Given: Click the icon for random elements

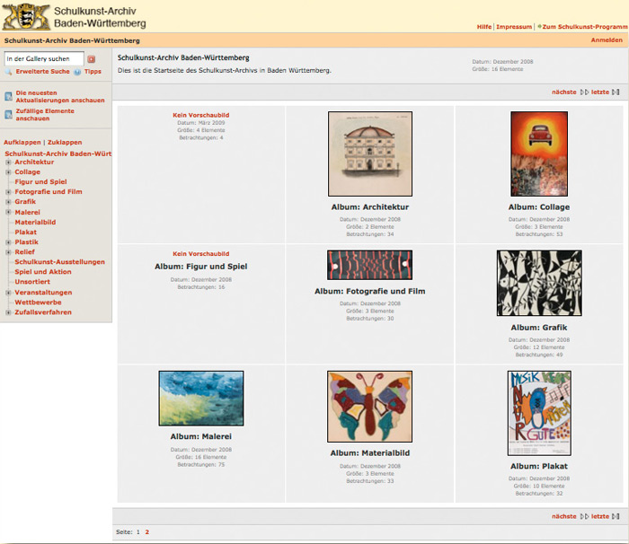Looking at the screenshot, I should tap(9, 114).
